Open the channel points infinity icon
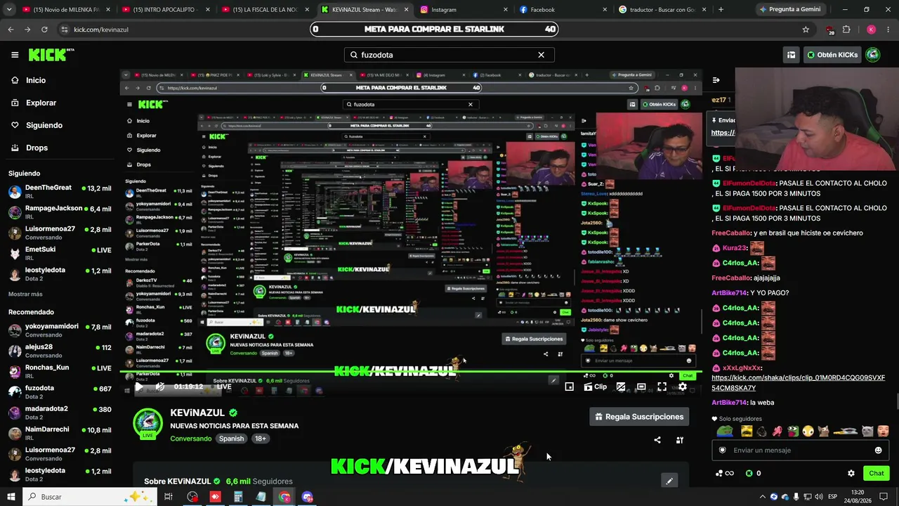The width and height of the screenshot is (899, 506). pos(724,473)
